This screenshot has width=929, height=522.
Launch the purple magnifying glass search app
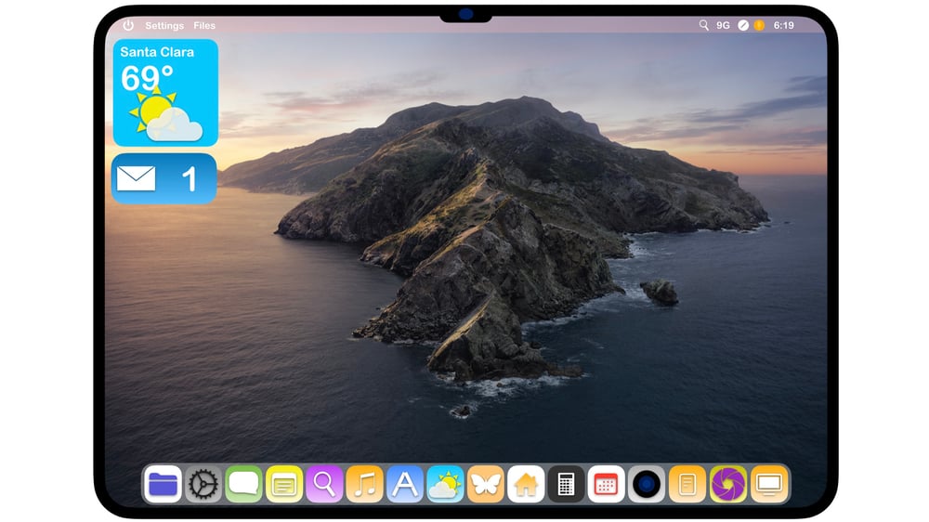[324, 484]
